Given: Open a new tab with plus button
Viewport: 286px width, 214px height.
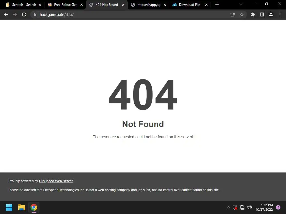Looking at the screenshot, I should coord(217,5).
